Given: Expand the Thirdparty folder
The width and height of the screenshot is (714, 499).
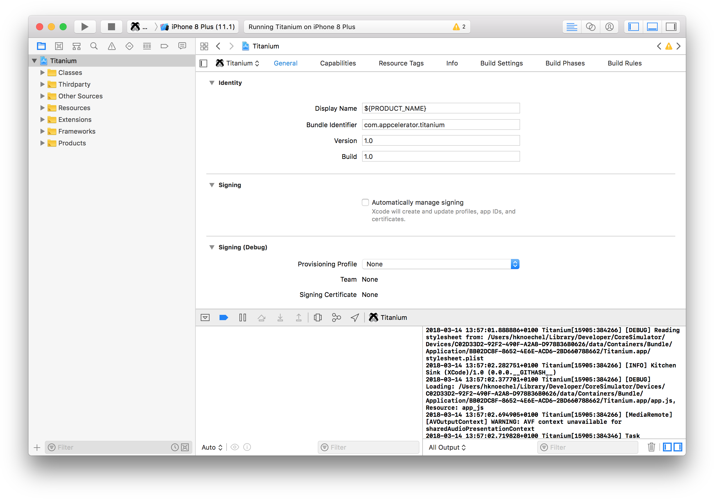Looking at the screenshot, I should click(43, 84).
